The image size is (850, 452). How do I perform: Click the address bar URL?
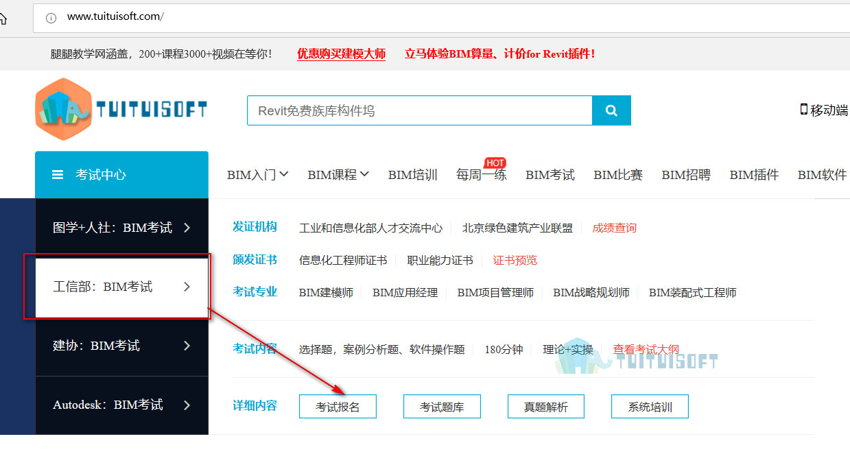tap(115, 16)
